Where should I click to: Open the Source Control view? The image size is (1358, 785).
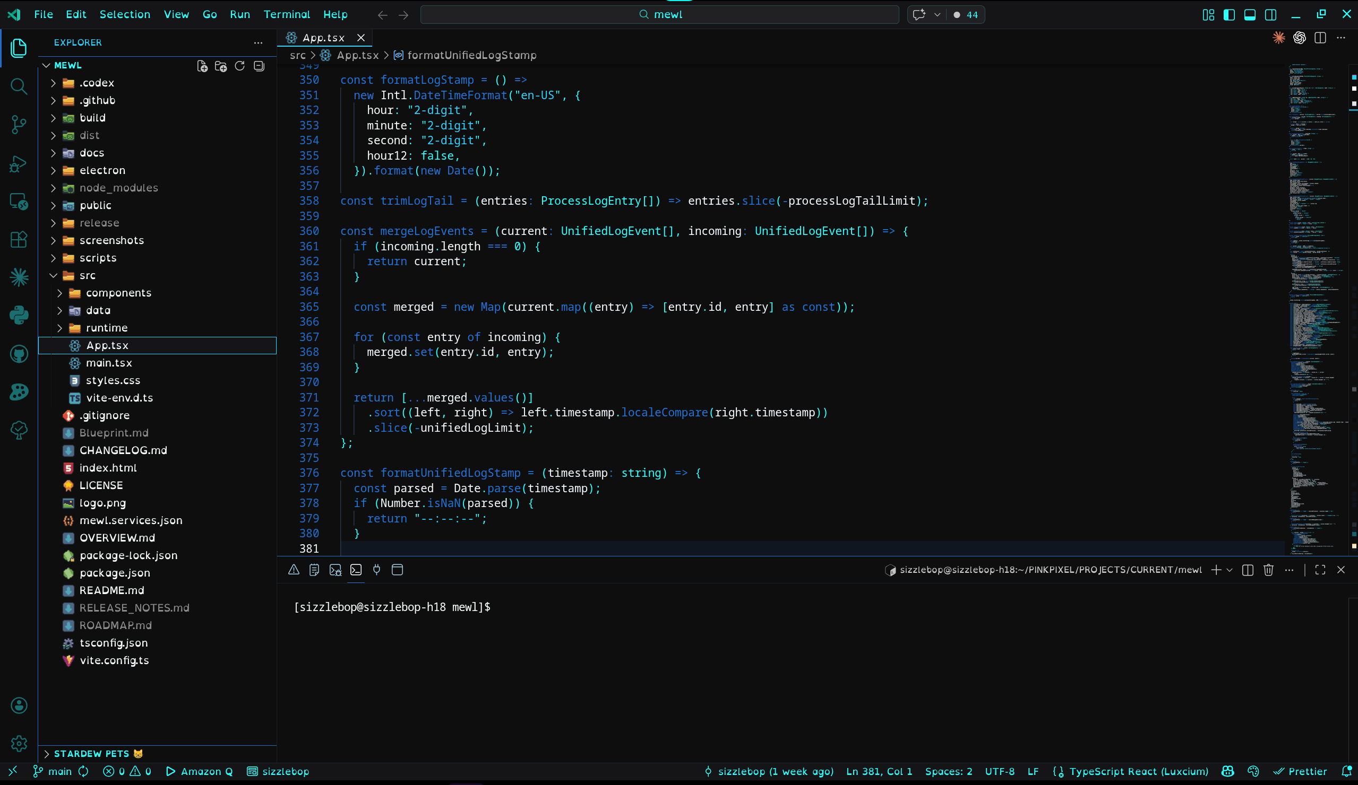pos(19,124)
